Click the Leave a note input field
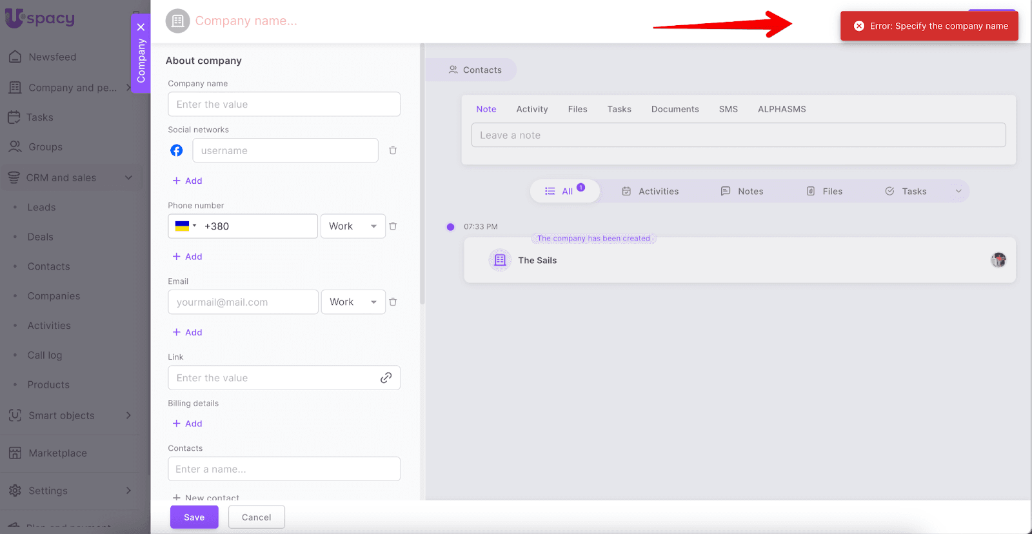This screenshot has height=534, width=1032. point(738,135)
